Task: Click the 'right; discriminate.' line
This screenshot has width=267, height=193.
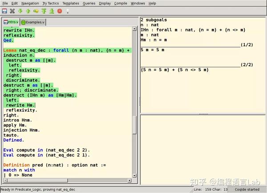Action: click(32, 90)
